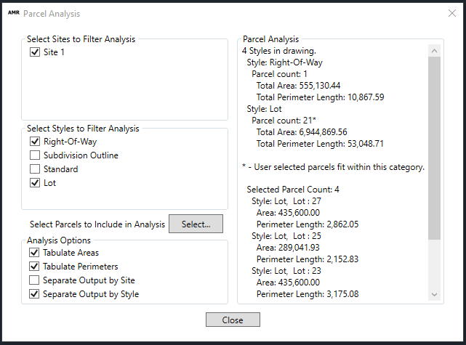Close the Parcel Analysis window with X
The image size is (466, 345).
tap(451, 13)
